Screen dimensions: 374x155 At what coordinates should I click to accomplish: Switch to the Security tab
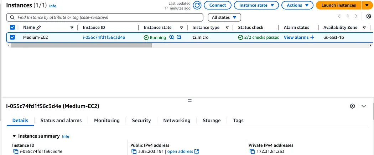[141, 120]
